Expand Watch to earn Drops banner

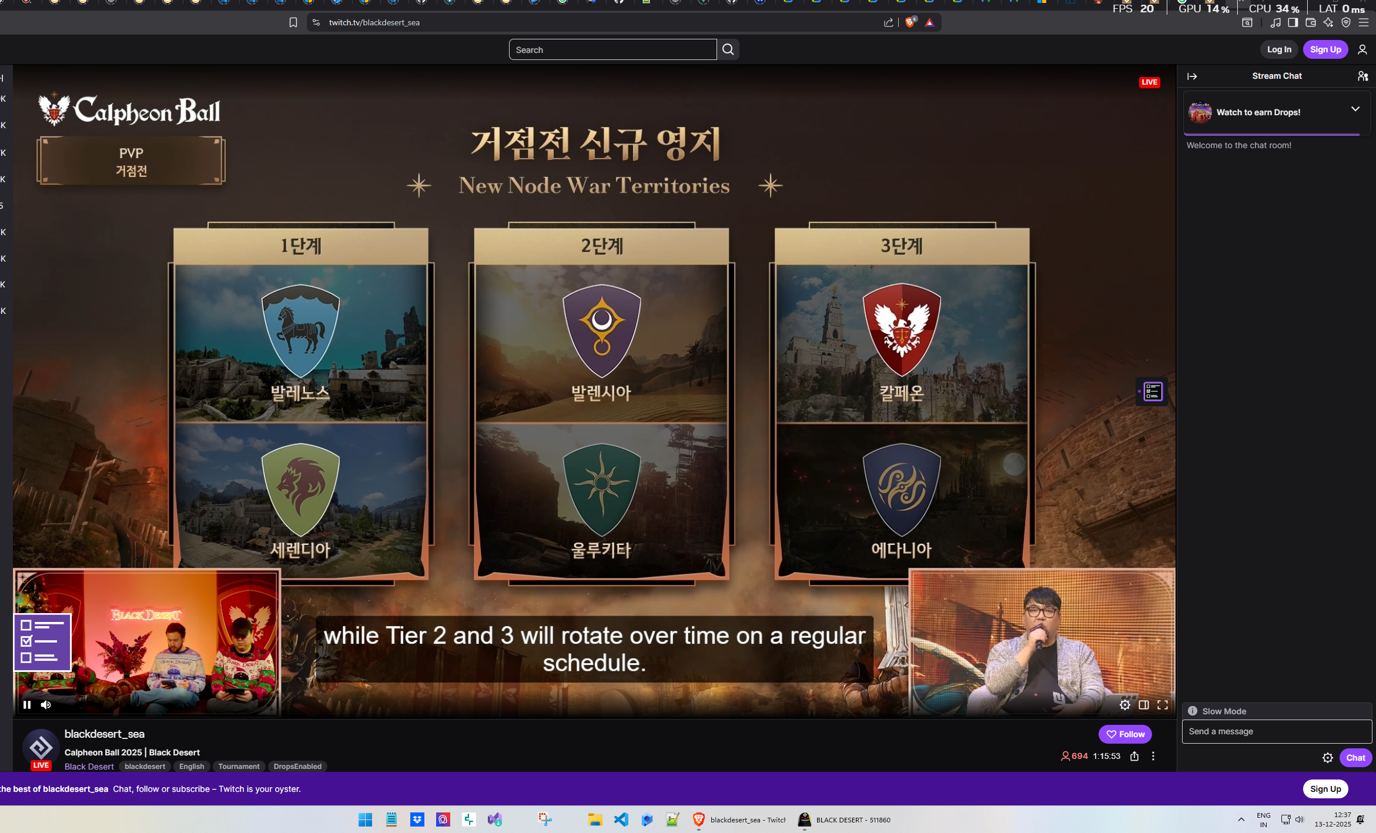point(1355,109)
